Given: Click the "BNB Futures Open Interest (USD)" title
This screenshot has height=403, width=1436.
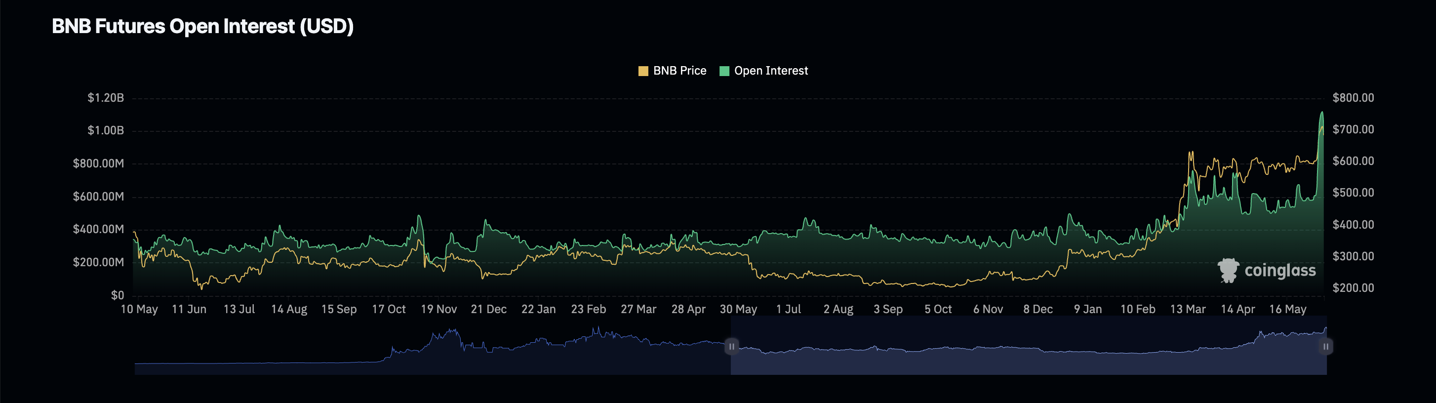Looking at the screenshot, I should [203, 26].
